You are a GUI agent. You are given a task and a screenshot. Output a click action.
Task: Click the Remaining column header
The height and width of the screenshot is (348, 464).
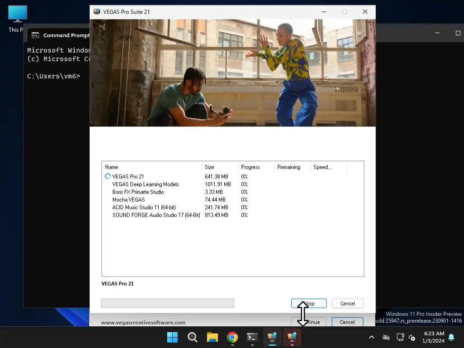pyautogui.click(x=292, y=167)
